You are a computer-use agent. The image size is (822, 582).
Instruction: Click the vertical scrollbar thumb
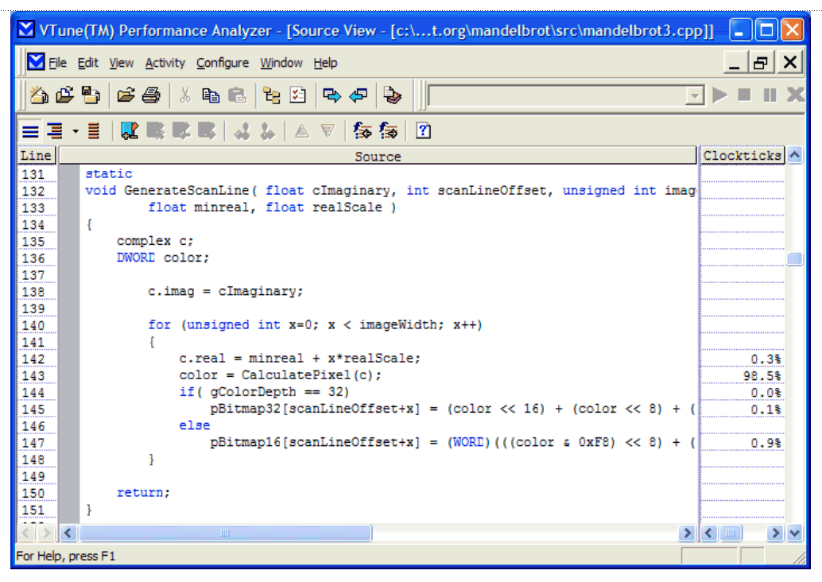794,259
